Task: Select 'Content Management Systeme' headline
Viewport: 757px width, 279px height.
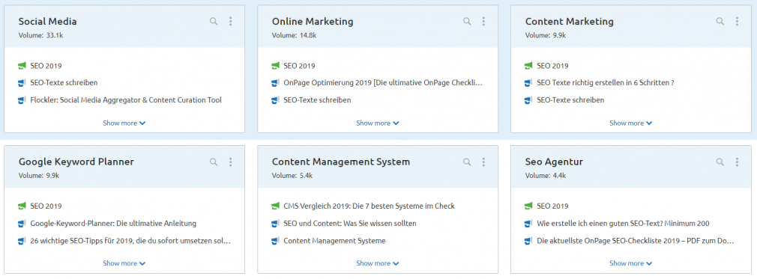Action: [x=334, y=240]
